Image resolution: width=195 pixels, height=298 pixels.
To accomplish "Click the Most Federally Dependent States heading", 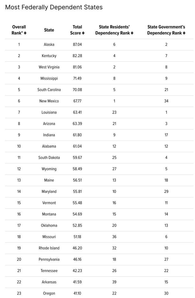I will pos(54,7).
